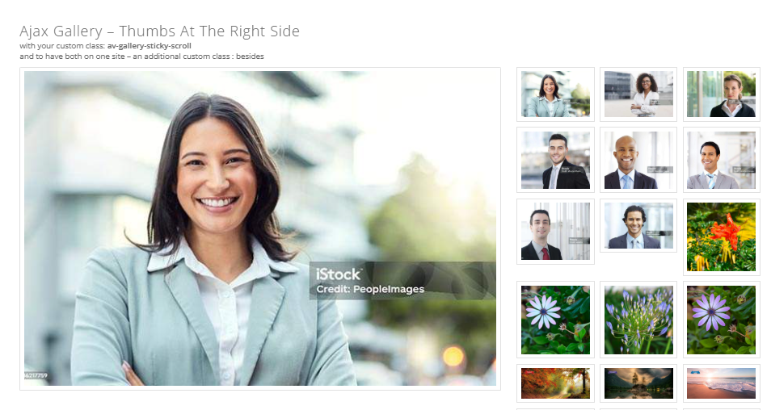Select thumbnail of man with red tie
This screenshot has width=771, height=410.
pos(555,232)
